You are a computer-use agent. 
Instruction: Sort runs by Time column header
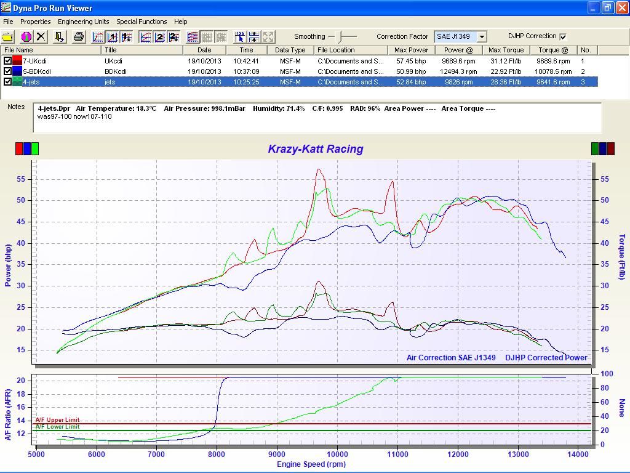click(246, 50)
